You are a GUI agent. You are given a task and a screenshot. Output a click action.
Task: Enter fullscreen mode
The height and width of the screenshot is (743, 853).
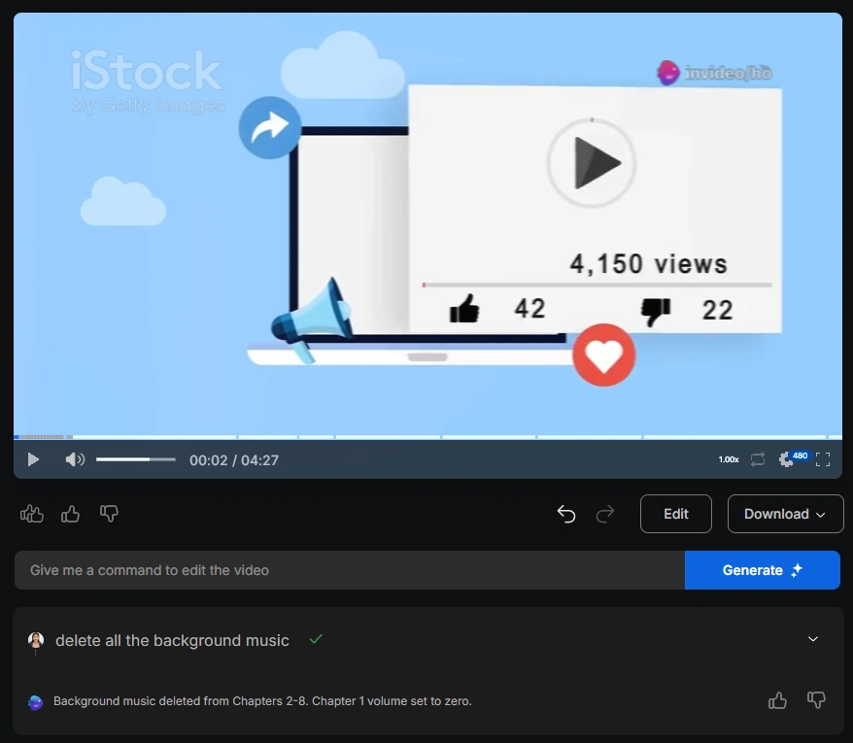tap(823, 459)
